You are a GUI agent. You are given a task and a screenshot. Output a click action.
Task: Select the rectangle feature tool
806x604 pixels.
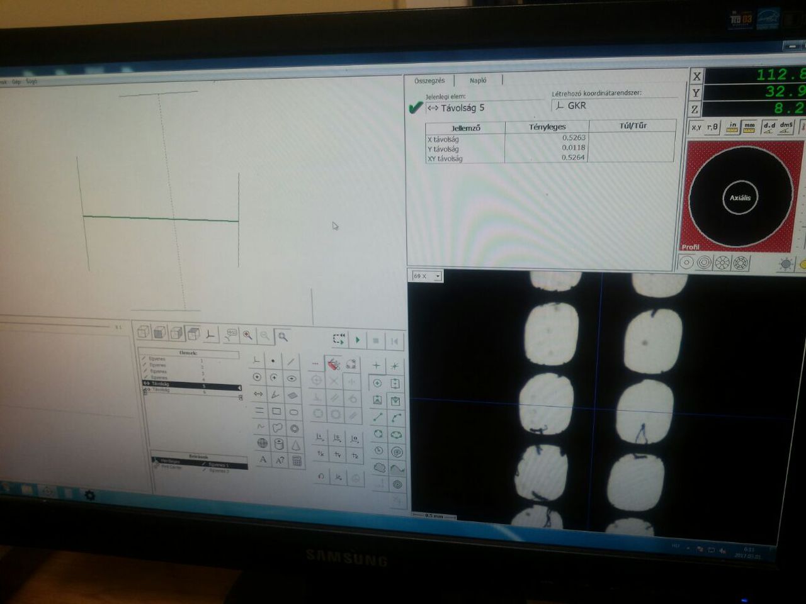coord(276,411)
